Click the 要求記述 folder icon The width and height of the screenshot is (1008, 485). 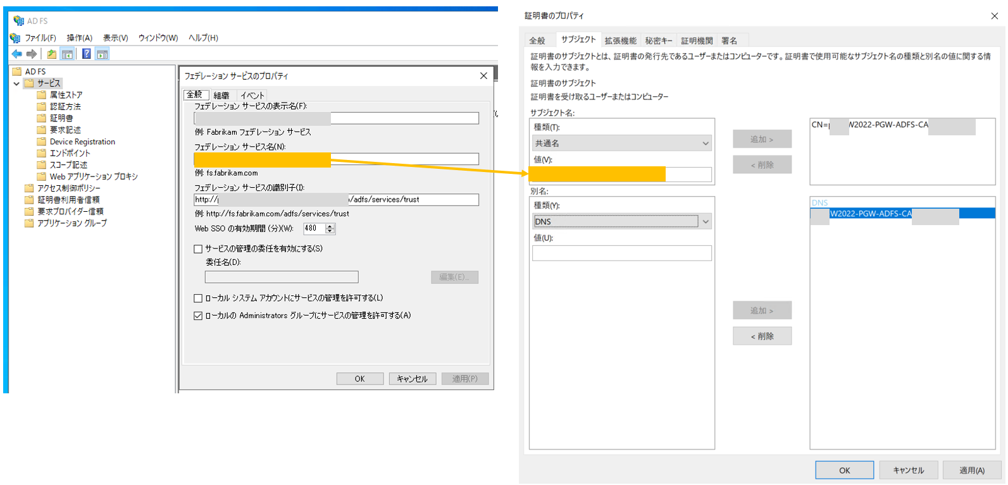tap(42, 130)
